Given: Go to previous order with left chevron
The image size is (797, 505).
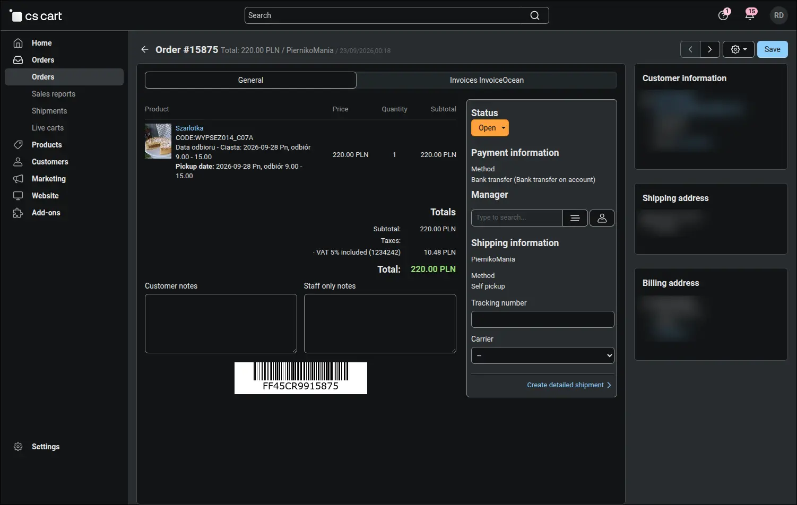Looking at the screenshot, I should 690,49.
